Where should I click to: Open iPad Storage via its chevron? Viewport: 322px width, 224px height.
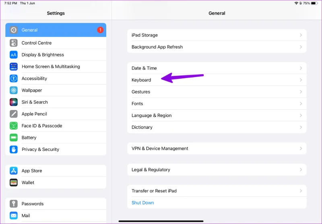pyautogui.click(x=301, y=35)
